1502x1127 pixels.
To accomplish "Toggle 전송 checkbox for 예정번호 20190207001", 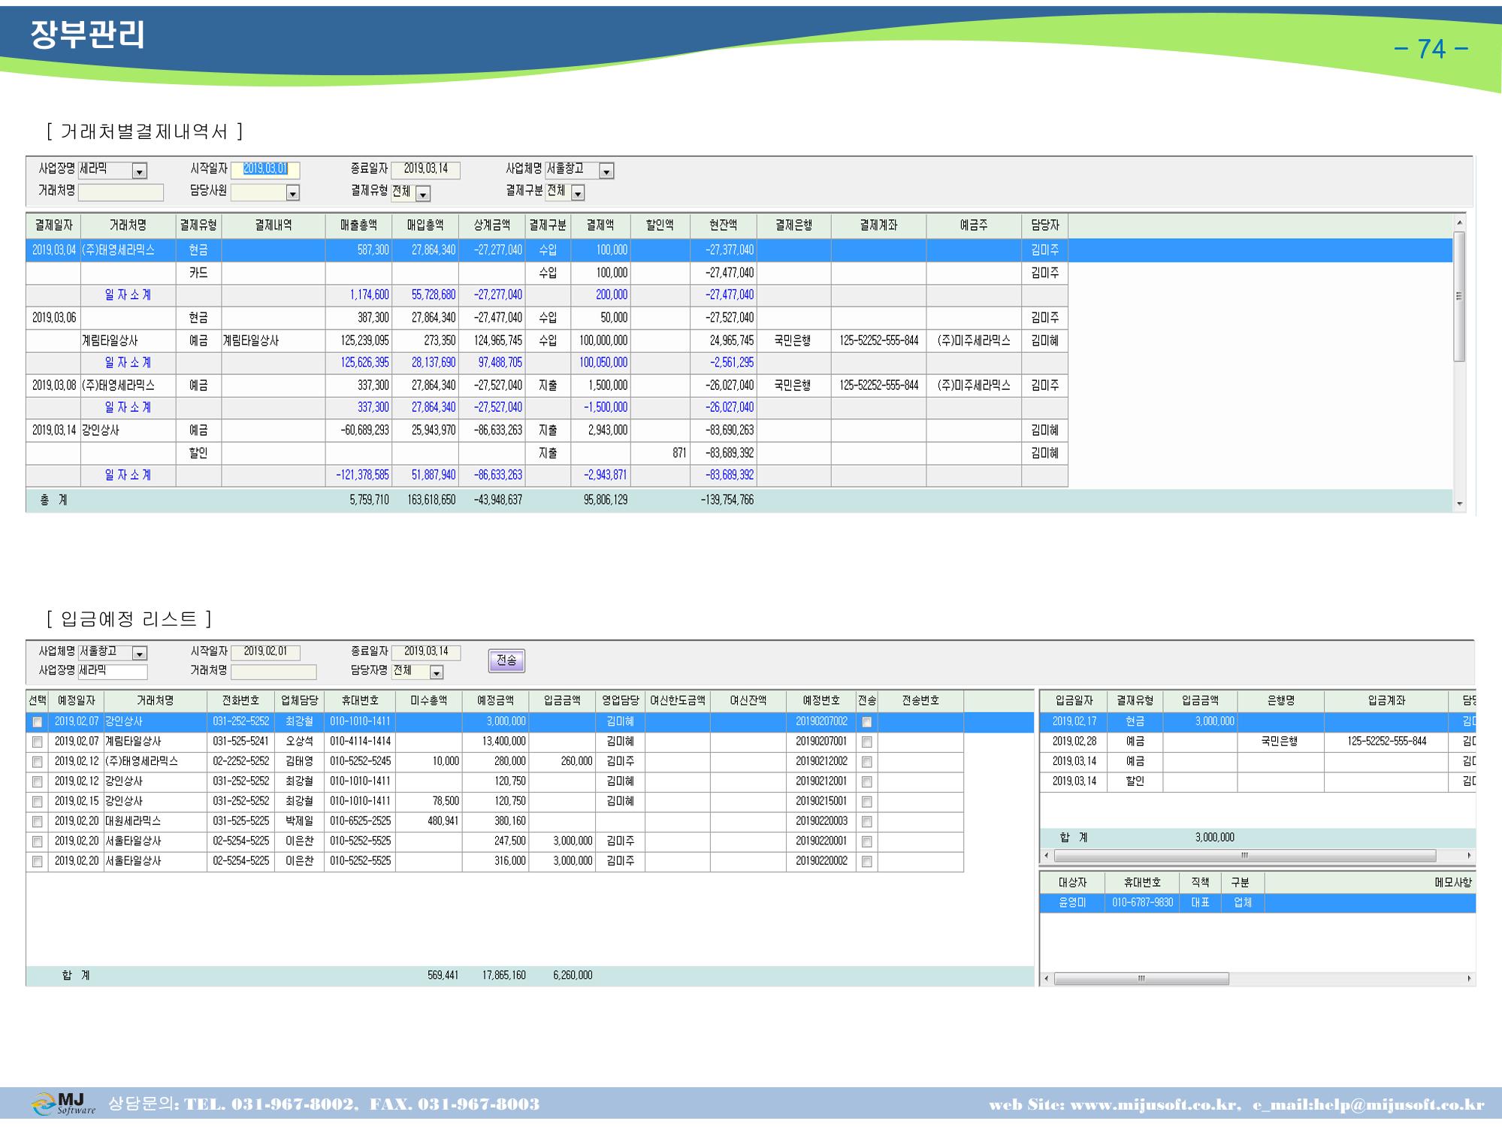I will (866, 742).
